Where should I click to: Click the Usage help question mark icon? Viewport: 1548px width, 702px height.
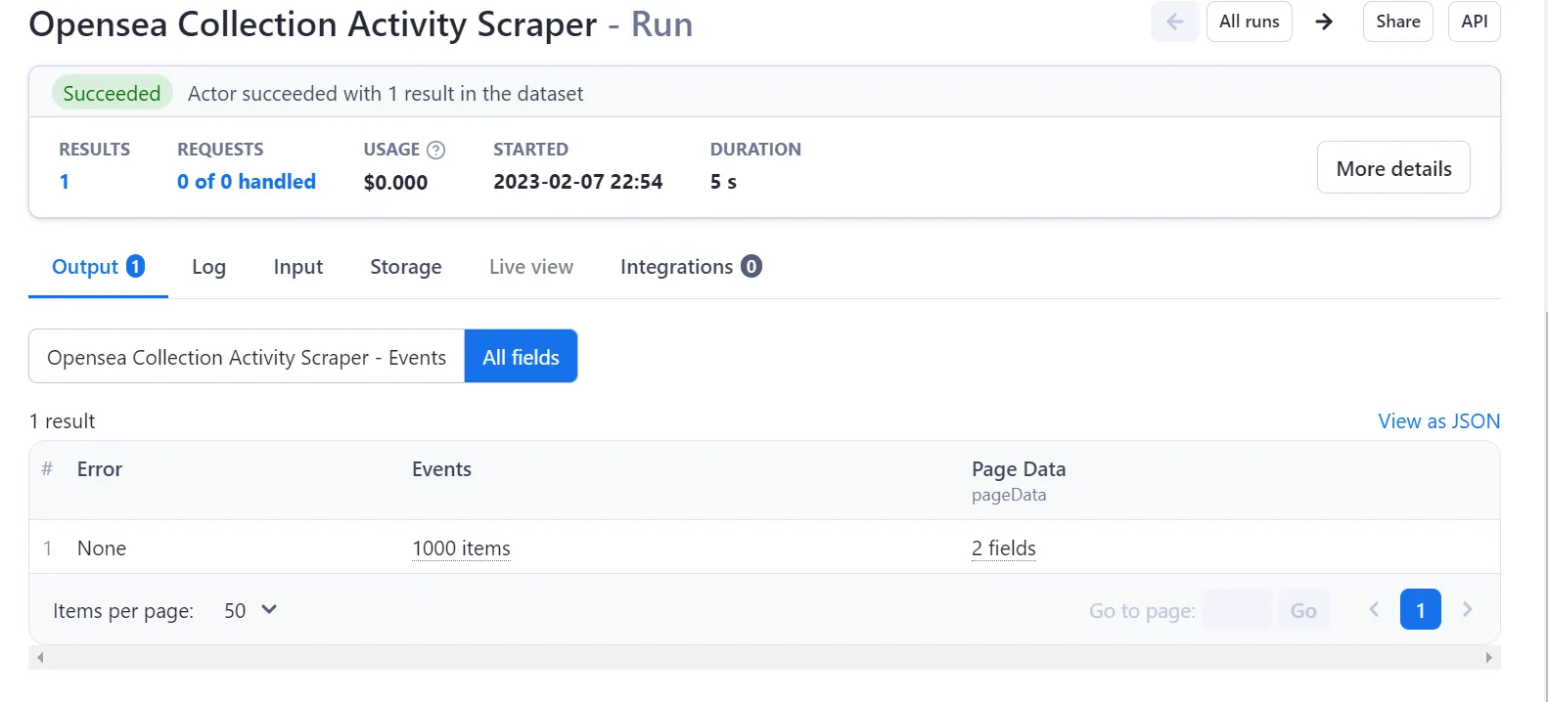[436, 150]
